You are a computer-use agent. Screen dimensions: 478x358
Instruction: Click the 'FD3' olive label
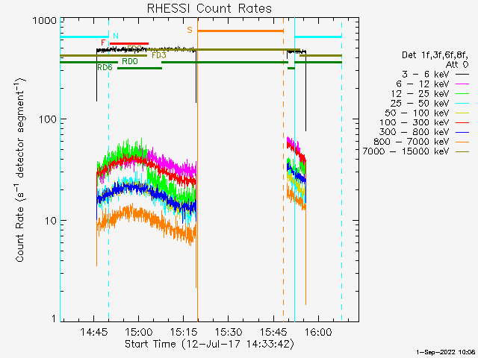pyautogui.click(x=159, y=55)
